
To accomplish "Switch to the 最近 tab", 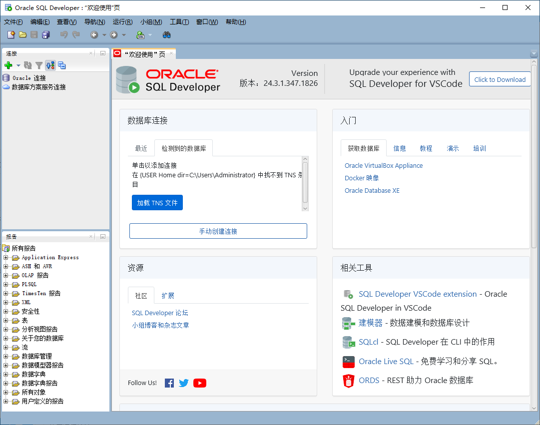I will pos(141,148).
